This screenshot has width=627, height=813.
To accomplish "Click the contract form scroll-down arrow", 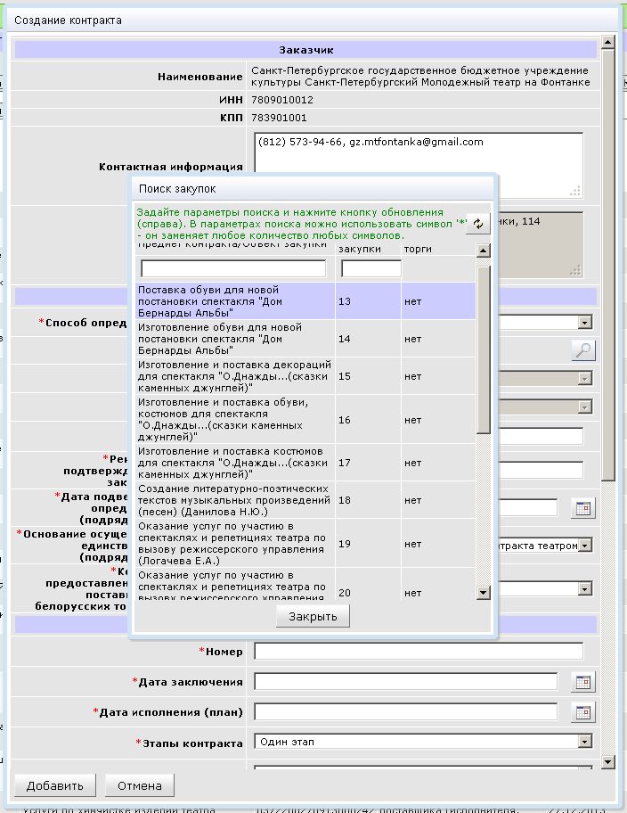I will pos(607,762).
